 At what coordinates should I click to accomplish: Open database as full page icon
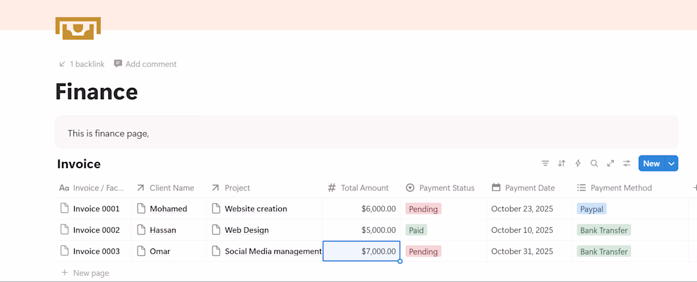(x=611, y=163)
